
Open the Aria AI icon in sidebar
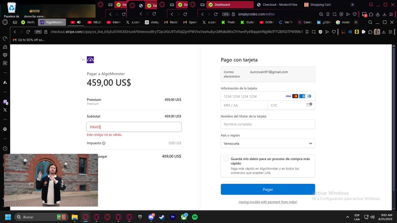point(5,82)
